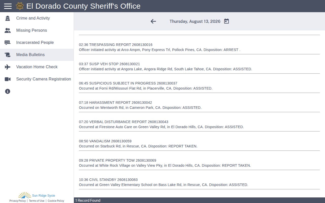Click the Incarcerated People icon
This screenshot has width=325, height=203.
point(8,43)
